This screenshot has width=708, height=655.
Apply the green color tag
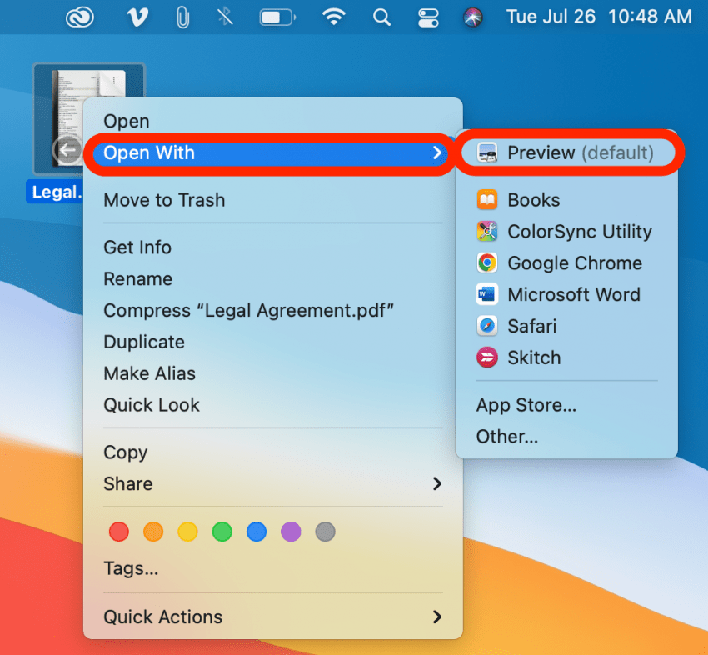(222, 532)
